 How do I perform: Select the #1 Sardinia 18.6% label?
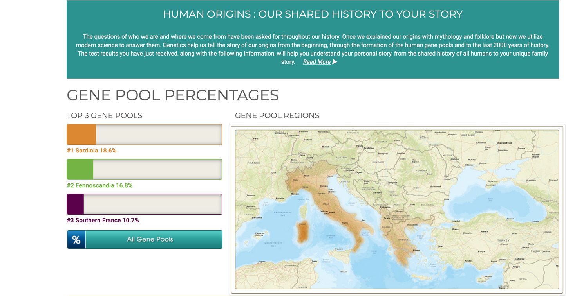tap(92, 150)
